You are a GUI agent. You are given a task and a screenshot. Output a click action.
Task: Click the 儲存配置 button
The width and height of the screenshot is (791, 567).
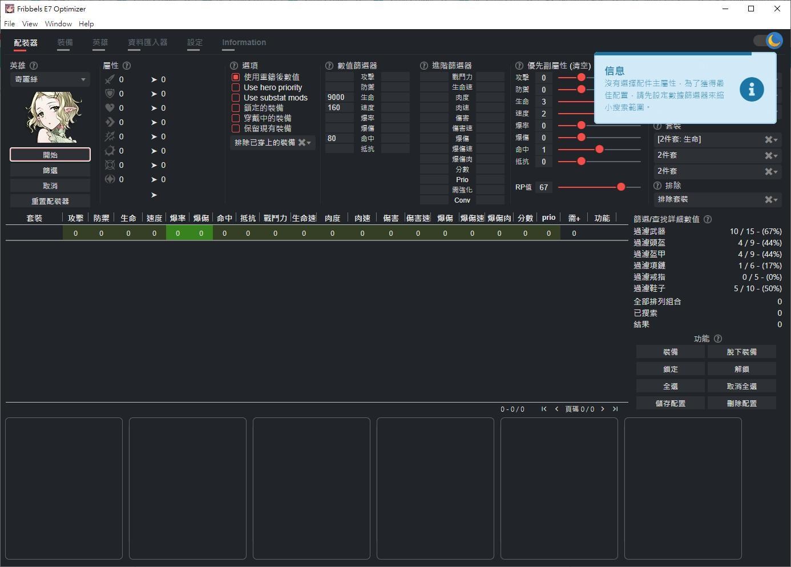click(671, 403)
